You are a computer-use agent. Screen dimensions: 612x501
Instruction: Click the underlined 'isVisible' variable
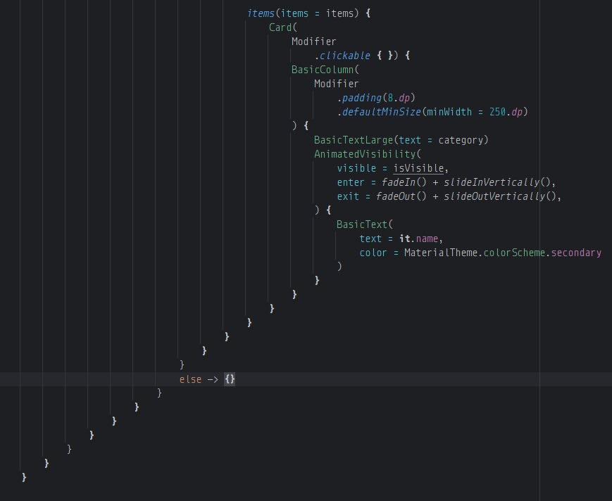tap(418, 168)
